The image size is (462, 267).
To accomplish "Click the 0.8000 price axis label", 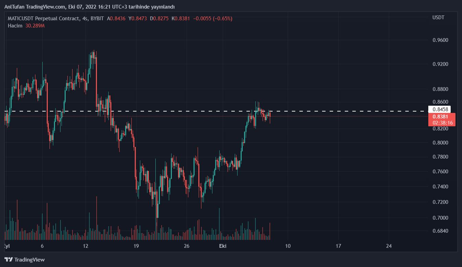I will point(440,143).
